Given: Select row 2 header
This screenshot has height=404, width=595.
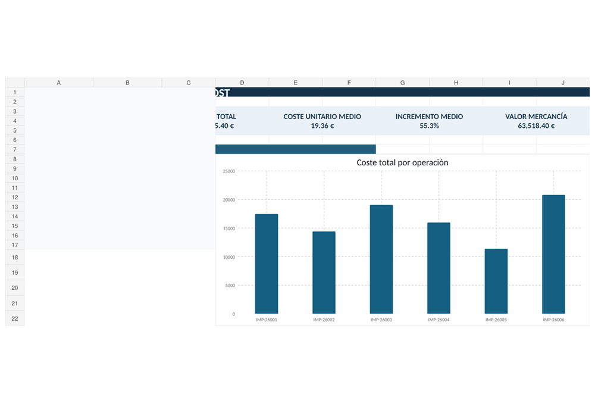Looking at the screenshot, I should (15, 102).
